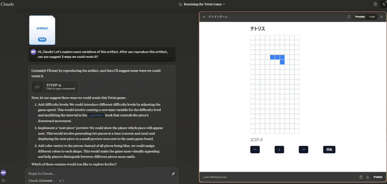
Task: Click the useEffect code term
Action: [x=96, y=115]
